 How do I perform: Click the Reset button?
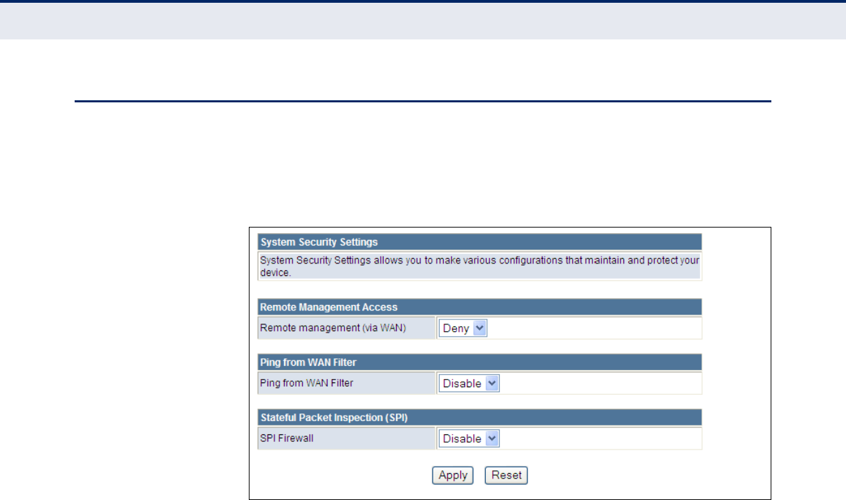pos(507,476)
